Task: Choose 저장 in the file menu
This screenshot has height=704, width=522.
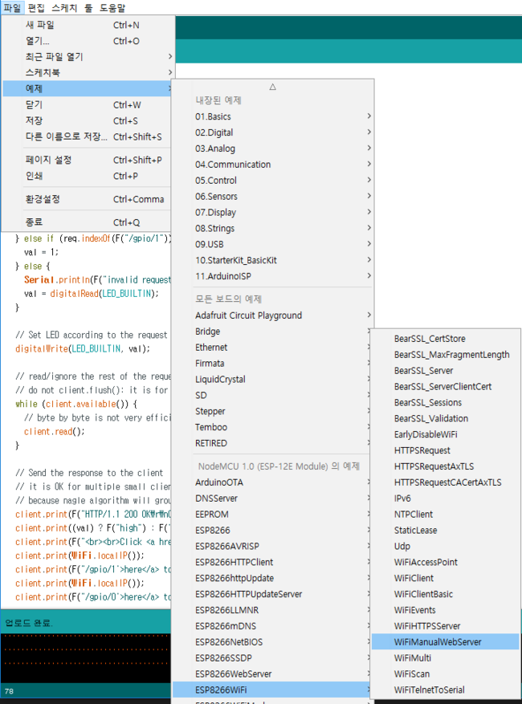Action: click(x=88, y=120)
